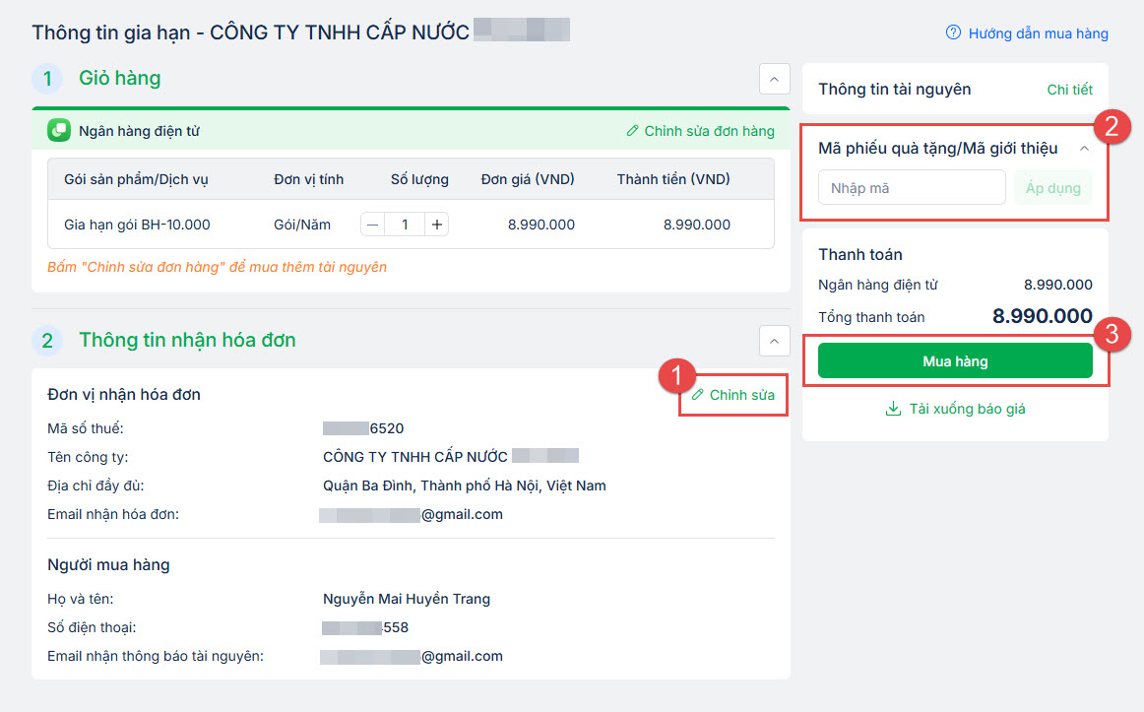Collapse the Thông tin nhận hóa đơn section

(x=774, y=341)
